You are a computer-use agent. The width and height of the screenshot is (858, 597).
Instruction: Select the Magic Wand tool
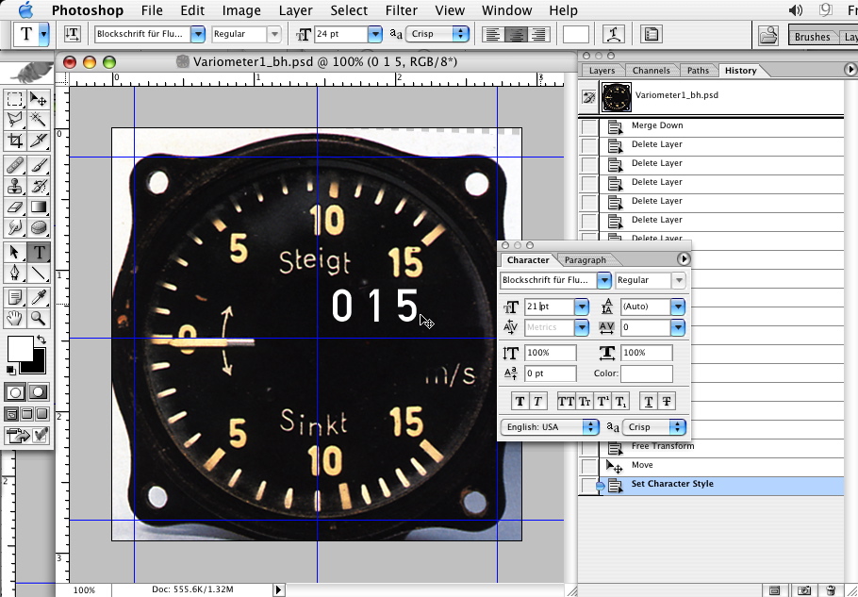[39, 120]
